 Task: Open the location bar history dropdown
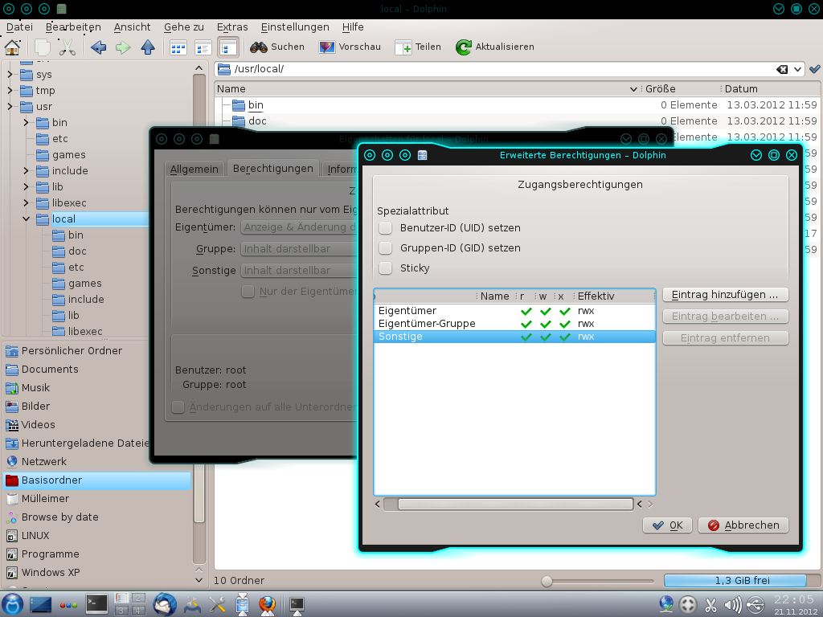pos(798,69)
